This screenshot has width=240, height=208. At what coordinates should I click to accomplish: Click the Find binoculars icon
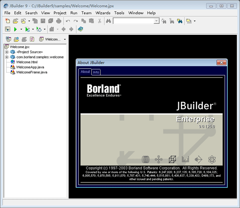108,21
